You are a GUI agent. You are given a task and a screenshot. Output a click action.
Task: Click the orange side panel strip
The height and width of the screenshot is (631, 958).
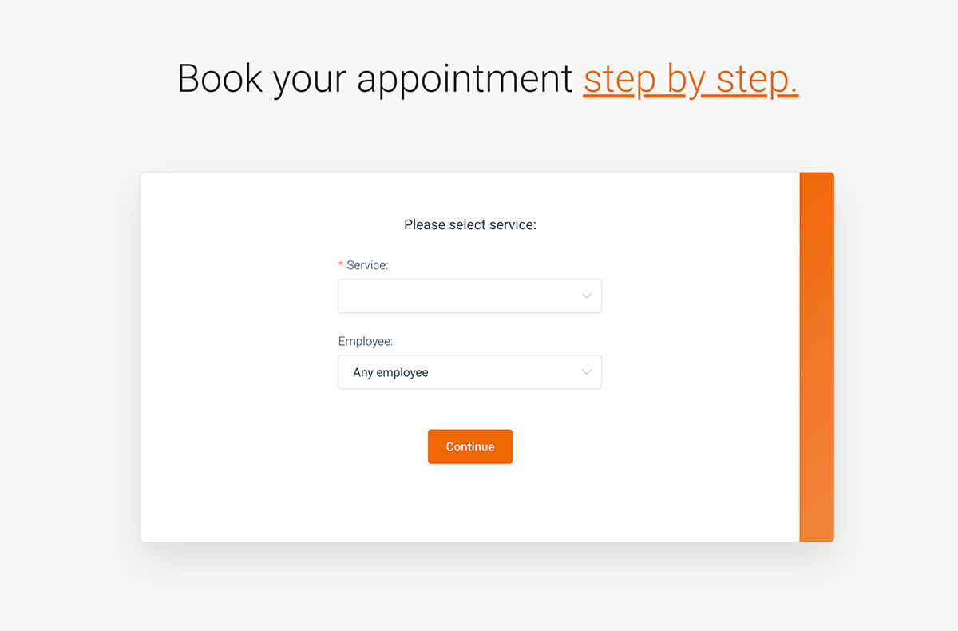point(817,357)
